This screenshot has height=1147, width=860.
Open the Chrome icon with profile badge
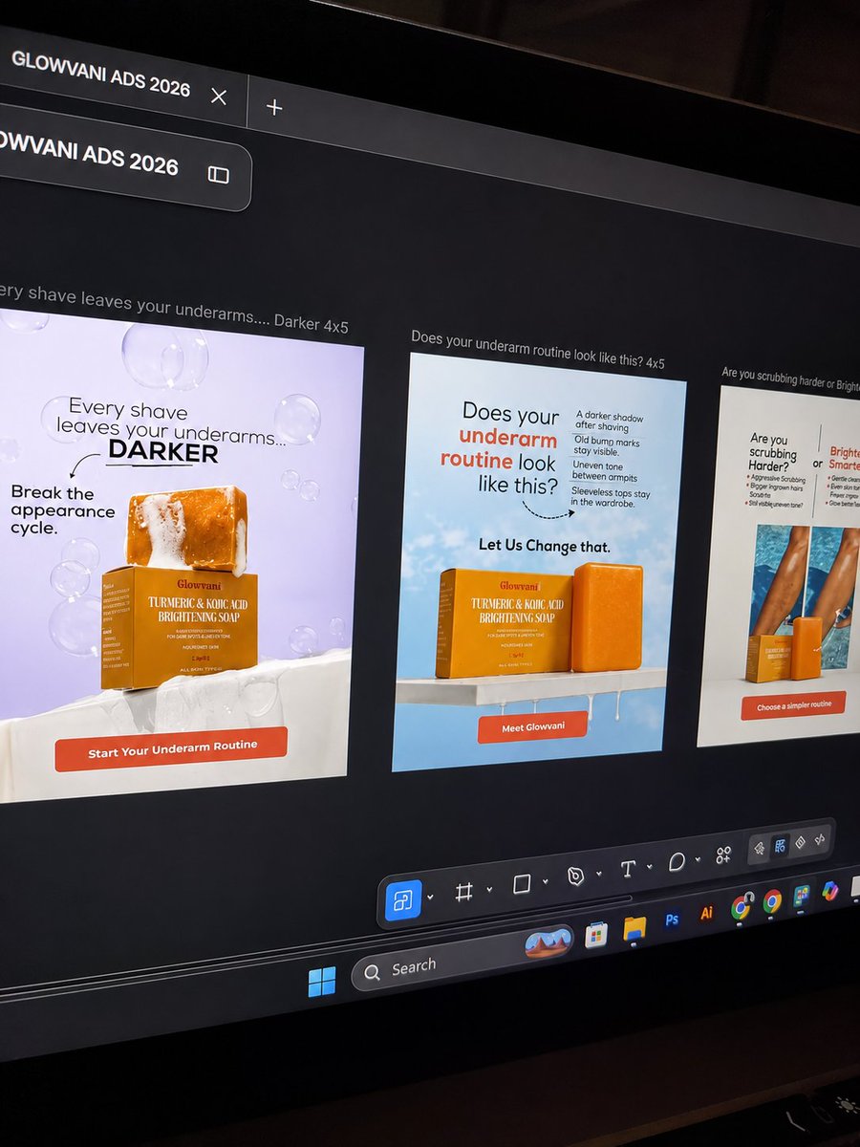pos(741,907)
